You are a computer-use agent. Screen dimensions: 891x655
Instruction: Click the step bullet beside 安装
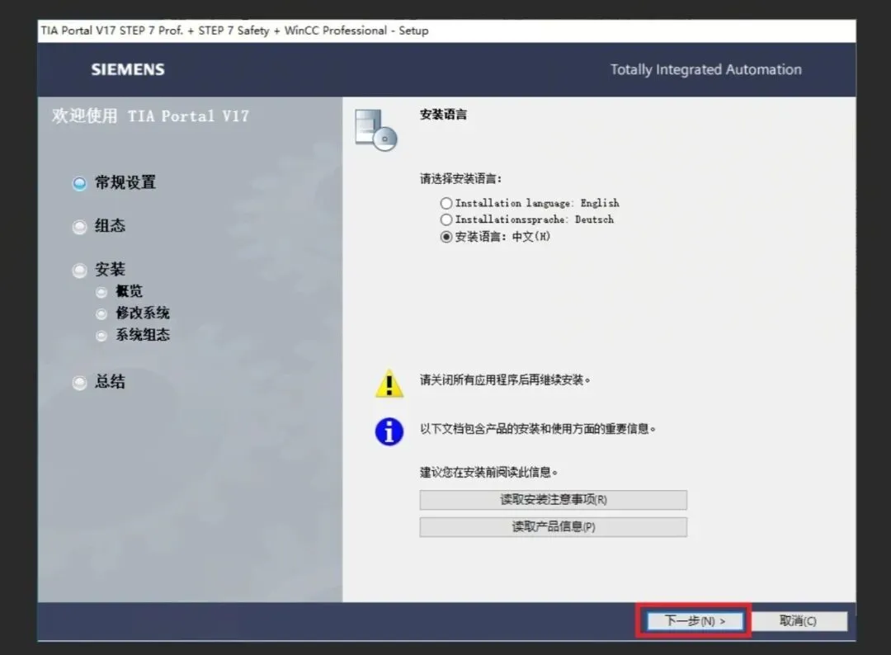point(79,270)
